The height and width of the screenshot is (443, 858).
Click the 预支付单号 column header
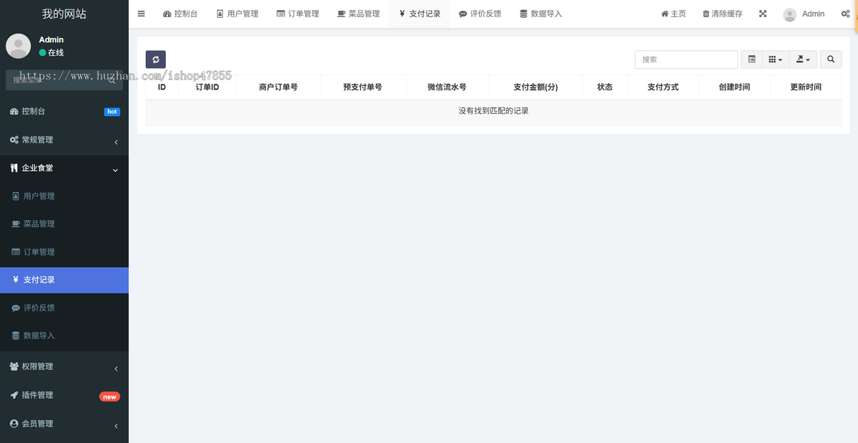[363, 87]
